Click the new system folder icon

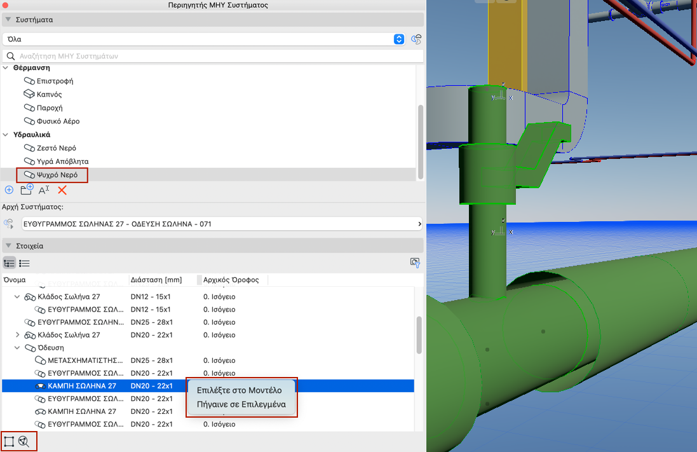click(27, 190)
